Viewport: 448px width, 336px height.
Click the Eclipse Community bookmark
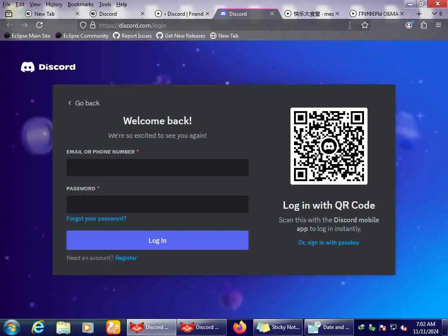click(x=82, y=36)
